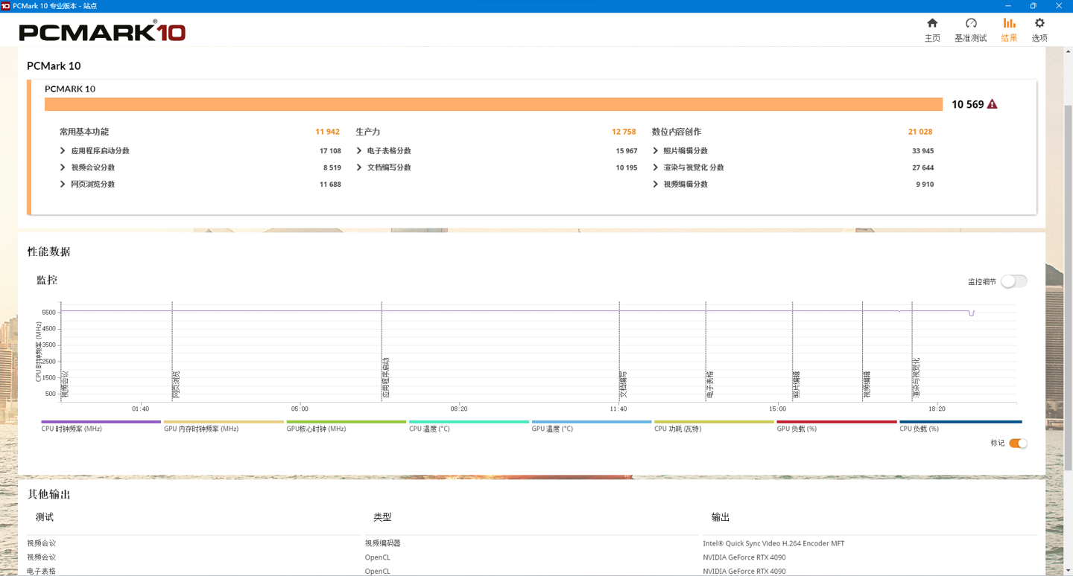Click the value 8 519
Viewport: 1073px width, 576px height.
point(332,167)
